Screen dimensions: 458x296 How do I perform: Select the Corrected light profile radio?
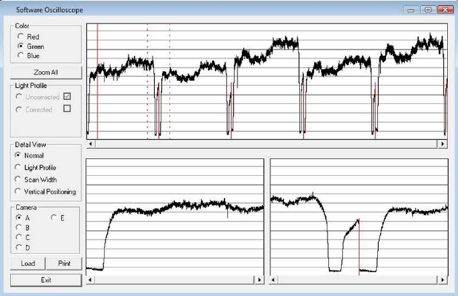(x=19, y=109)
